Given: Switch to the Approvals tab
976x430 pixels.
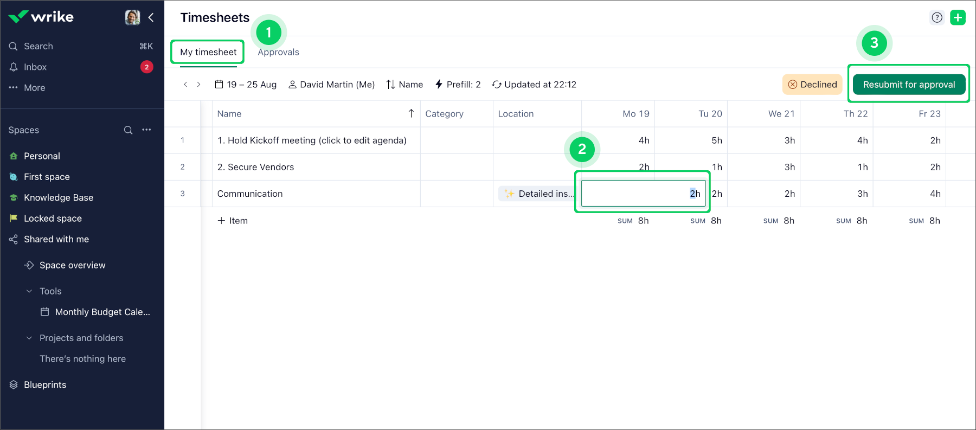Looking at the screenshot, I should [278, 52].
